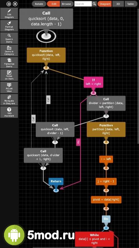
Task: Select the blue Return node
Action: (56, 181)
